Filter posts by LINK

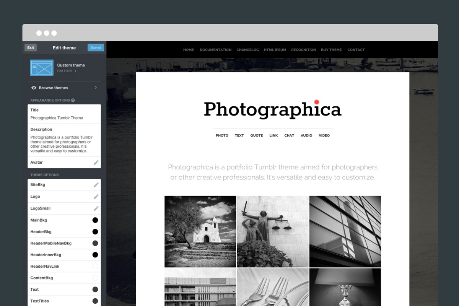click(273, 135)
